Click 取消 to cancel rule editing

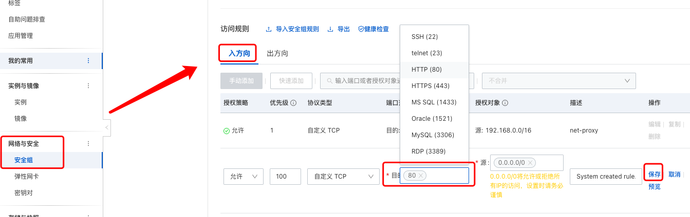pyautogui.click(x=674, y=175)
